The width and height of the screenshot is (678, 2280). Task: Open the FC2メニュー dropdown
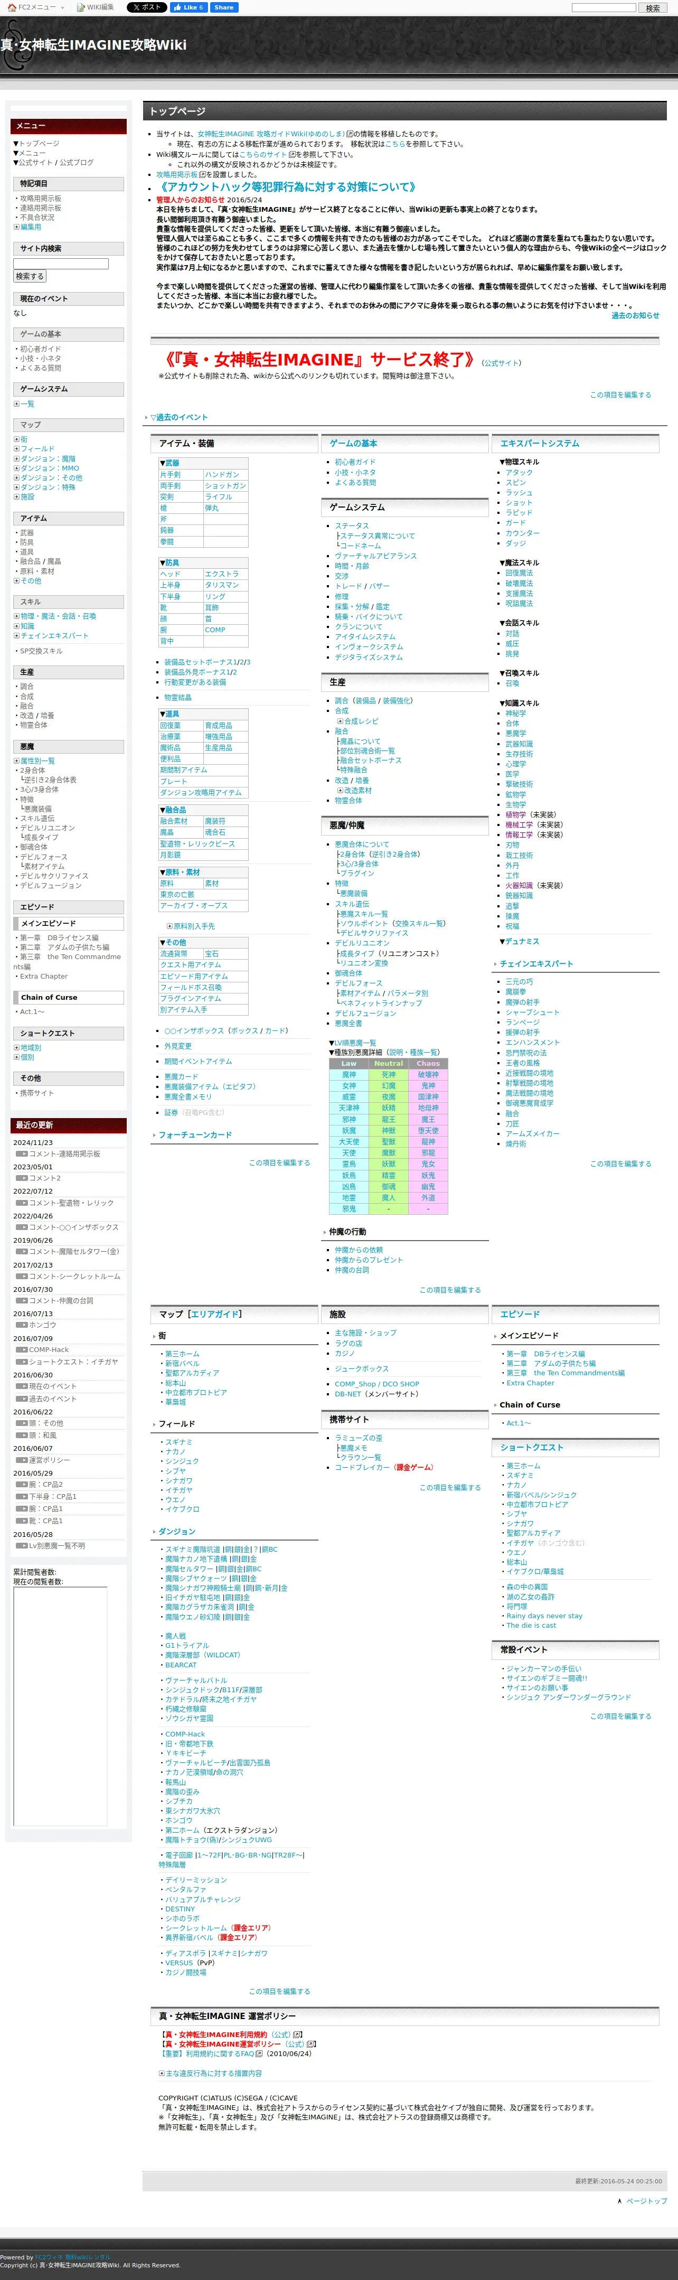coord(36,7)
